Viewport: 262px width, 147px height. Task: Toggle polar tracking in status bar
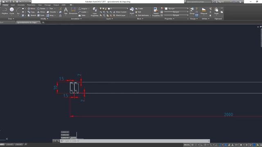206,145
